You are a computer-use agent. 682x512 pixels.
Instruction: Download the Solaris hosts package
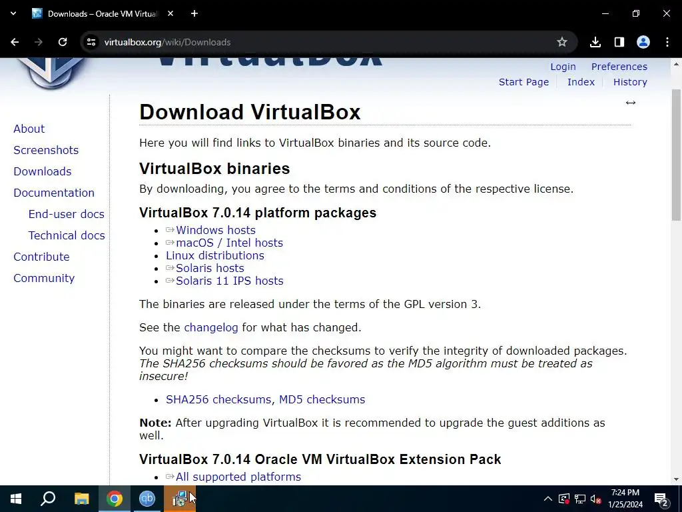click(x=210, y=268)
